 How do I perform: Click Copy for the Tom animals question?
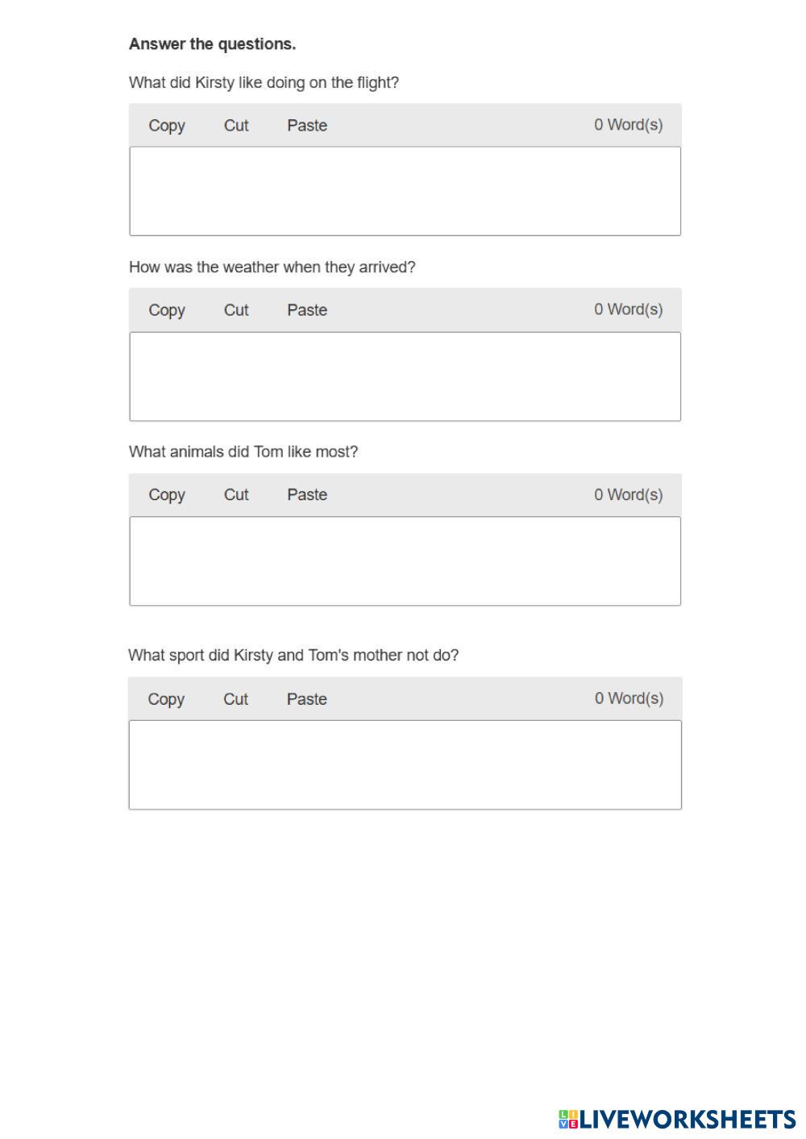click(167, 495)
